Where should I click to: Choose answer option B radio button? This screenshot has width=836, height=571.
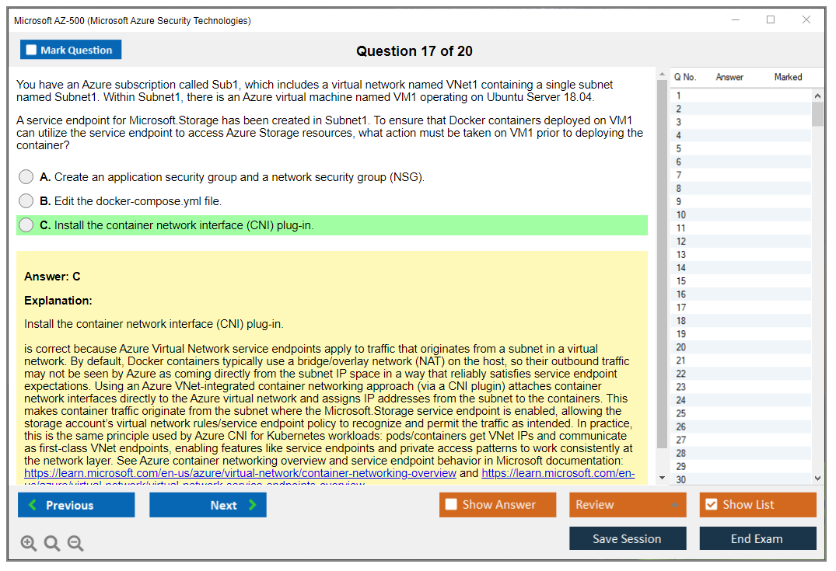(x=26, y=201)
